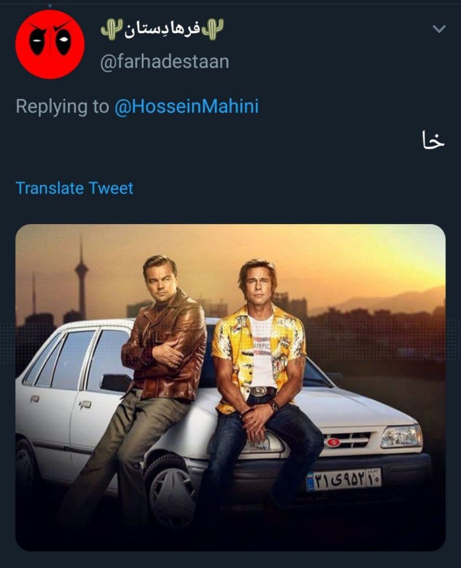The height and width of the screenshot is (568, 461).
Task: Click the car's right headlight in the photo
Action: coord(401,436)
